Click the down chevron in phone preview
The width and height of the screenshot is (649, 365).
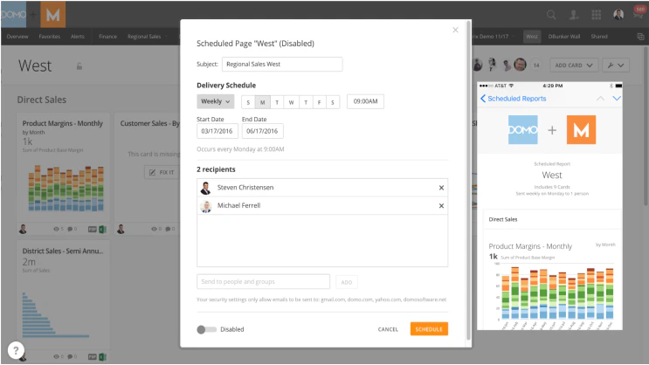pyautogui.click(x=617, y=99)
